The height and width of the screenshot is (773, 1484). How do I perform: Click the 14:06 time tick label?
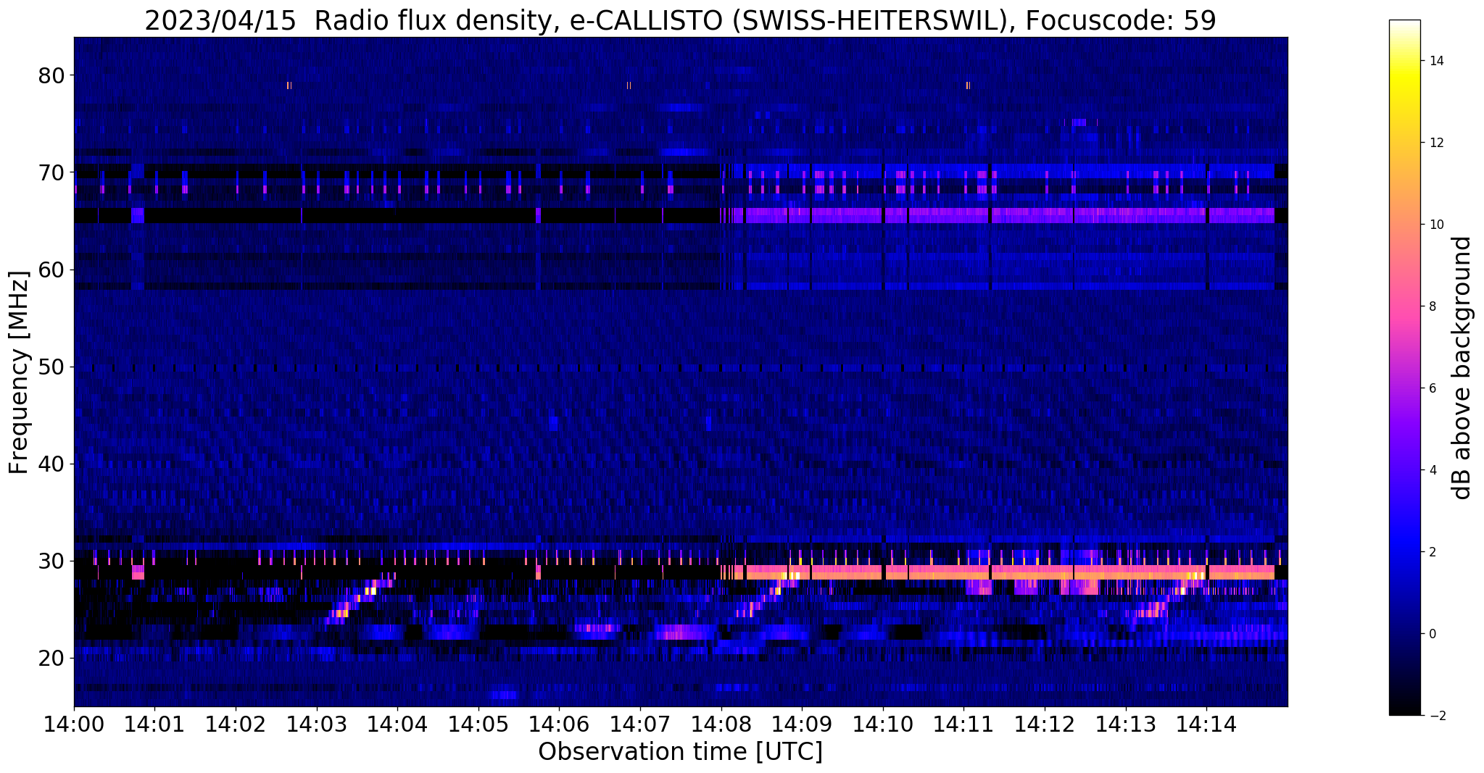[559, 724]
